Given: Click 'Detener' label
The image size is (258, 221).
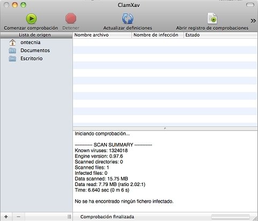Looking at the screenshot, I should click(71, 28).
